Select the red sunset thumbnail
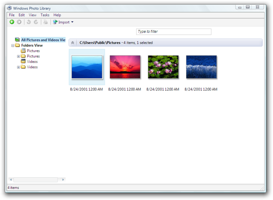 click(125, 67)
